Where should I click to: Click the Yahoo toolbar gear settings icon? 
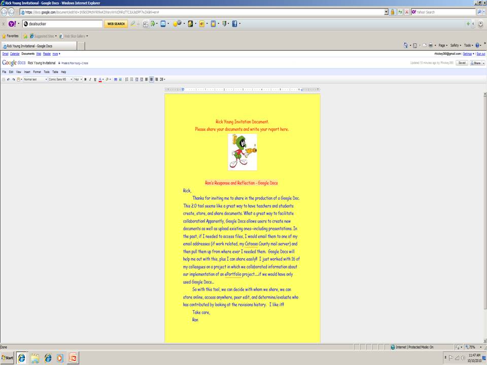point(481,24)
